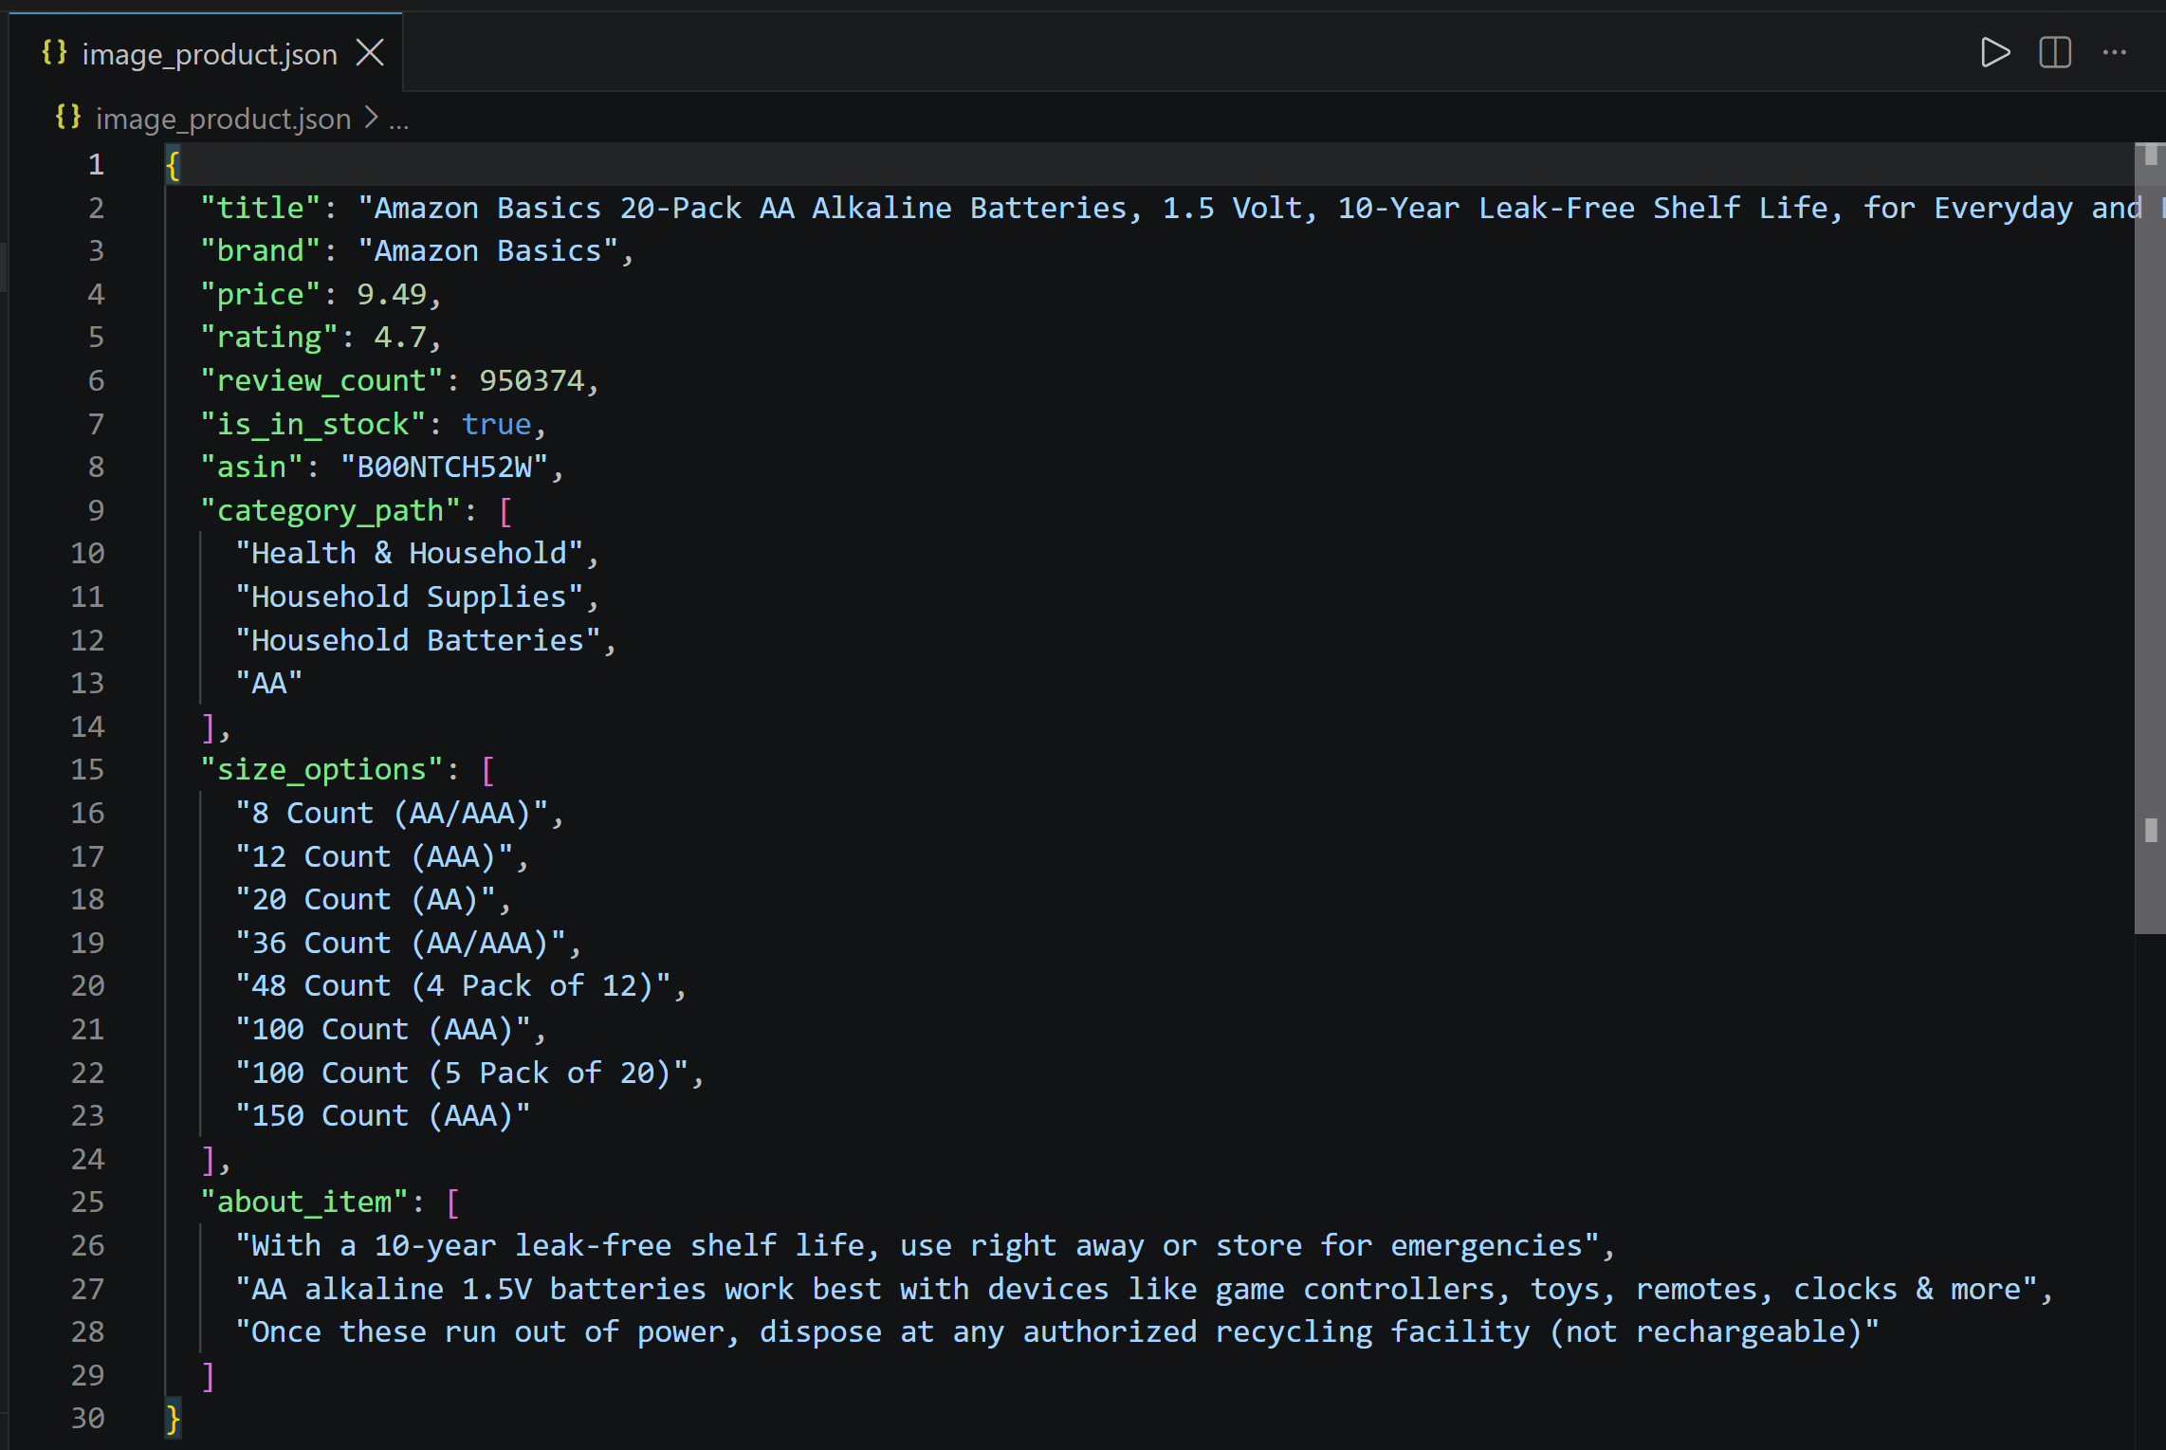Click the opening curly brace on line 1
2166x1450 pixels.
click(173, 165)
